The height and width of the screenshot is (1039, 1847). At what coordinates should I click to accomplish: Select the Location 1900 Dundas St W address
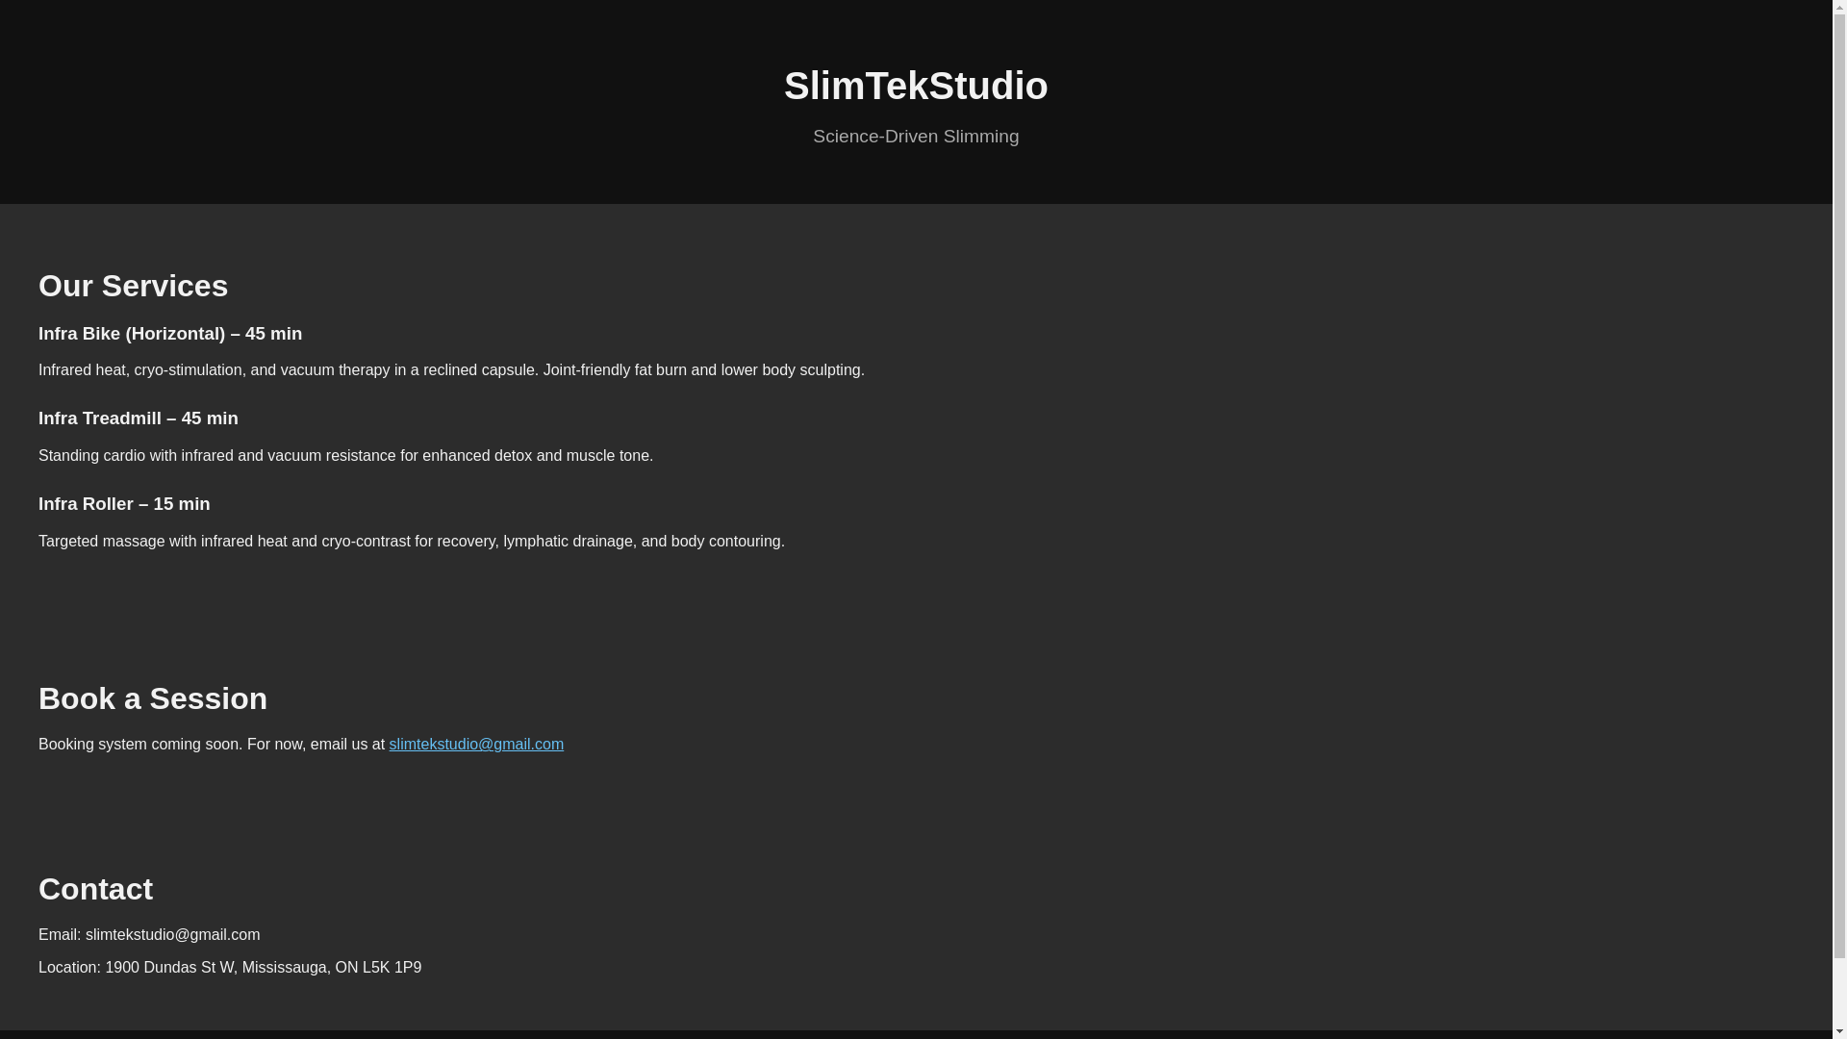tap(230, 967)
